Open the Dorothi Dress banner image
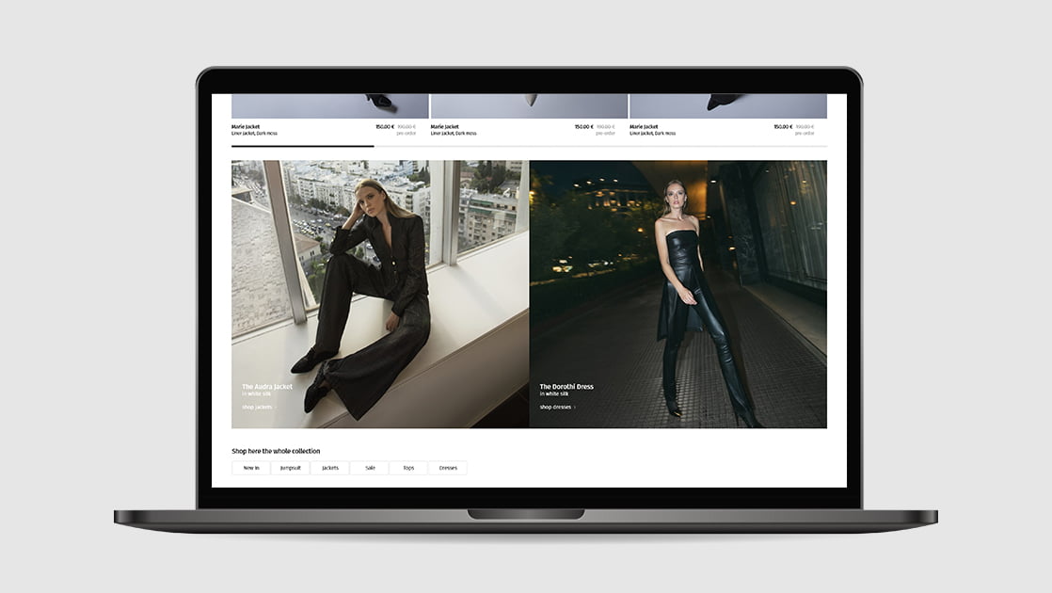Viewport: 1052px width, 593px height. point(677,282)
